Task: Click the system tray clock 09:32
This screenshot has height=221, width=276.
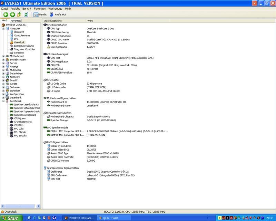Action: point(269,218)
